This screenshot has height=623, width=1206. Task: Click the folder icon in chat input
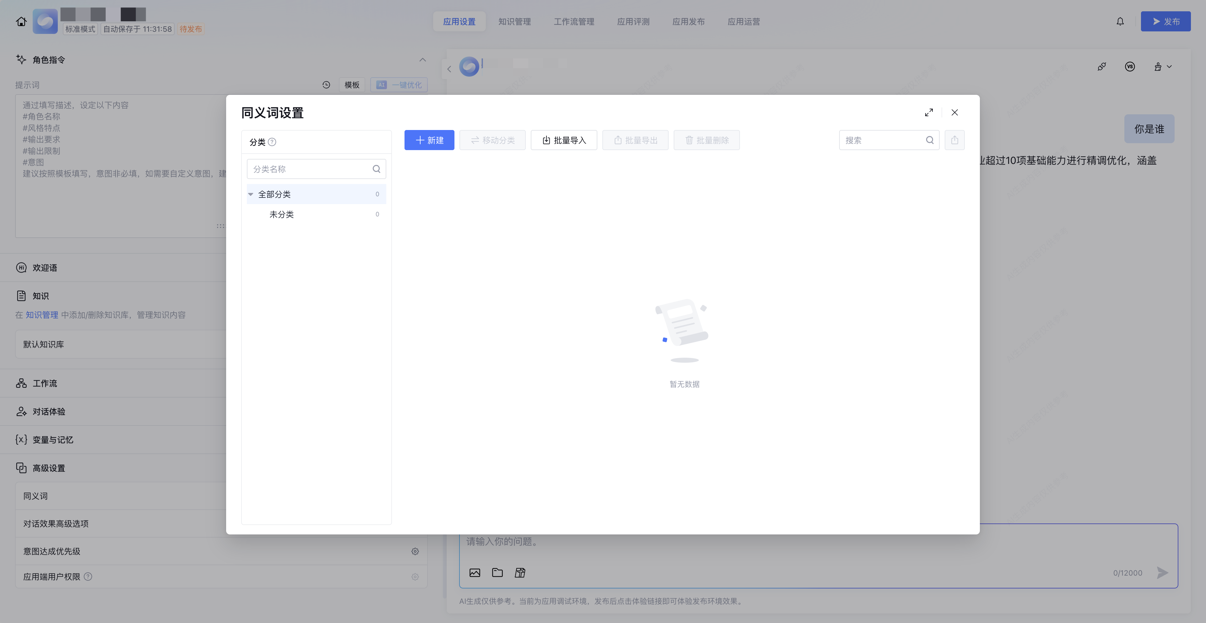[x=497, y=572]
